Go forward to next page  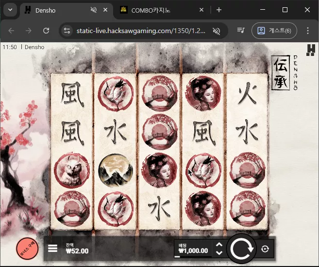29,31
